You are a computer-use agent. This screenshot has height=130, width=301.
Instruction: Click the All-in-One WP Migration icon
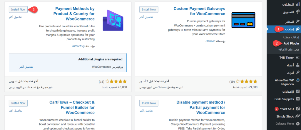[x=297, y=80]
